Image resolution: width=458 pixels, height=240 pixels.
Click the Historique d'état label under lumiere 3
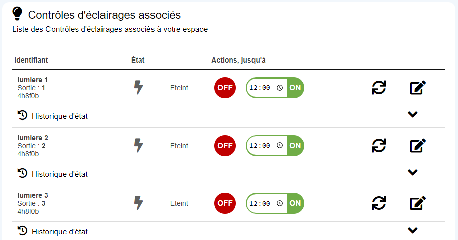coord(60,232)
